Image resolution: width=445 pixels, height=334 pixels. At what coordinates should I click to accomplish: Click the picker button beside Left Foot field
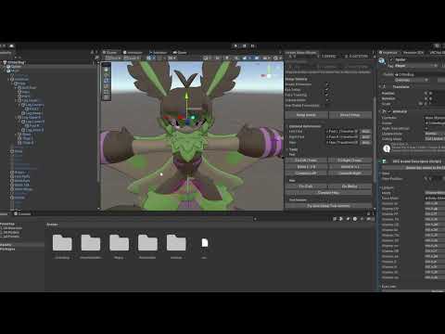[366, 132]
